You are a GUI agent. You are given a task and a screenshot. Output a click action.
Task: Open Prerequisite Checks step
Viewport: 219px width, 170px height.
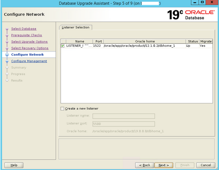pyautogui.click(x=27, y=35)
